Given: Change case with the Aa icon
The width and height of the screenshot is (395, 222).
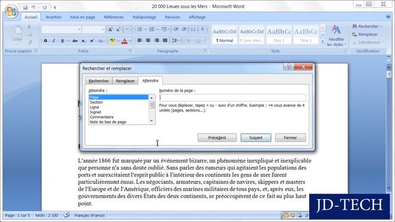Looking at the screenshot, I should [101, 41].
